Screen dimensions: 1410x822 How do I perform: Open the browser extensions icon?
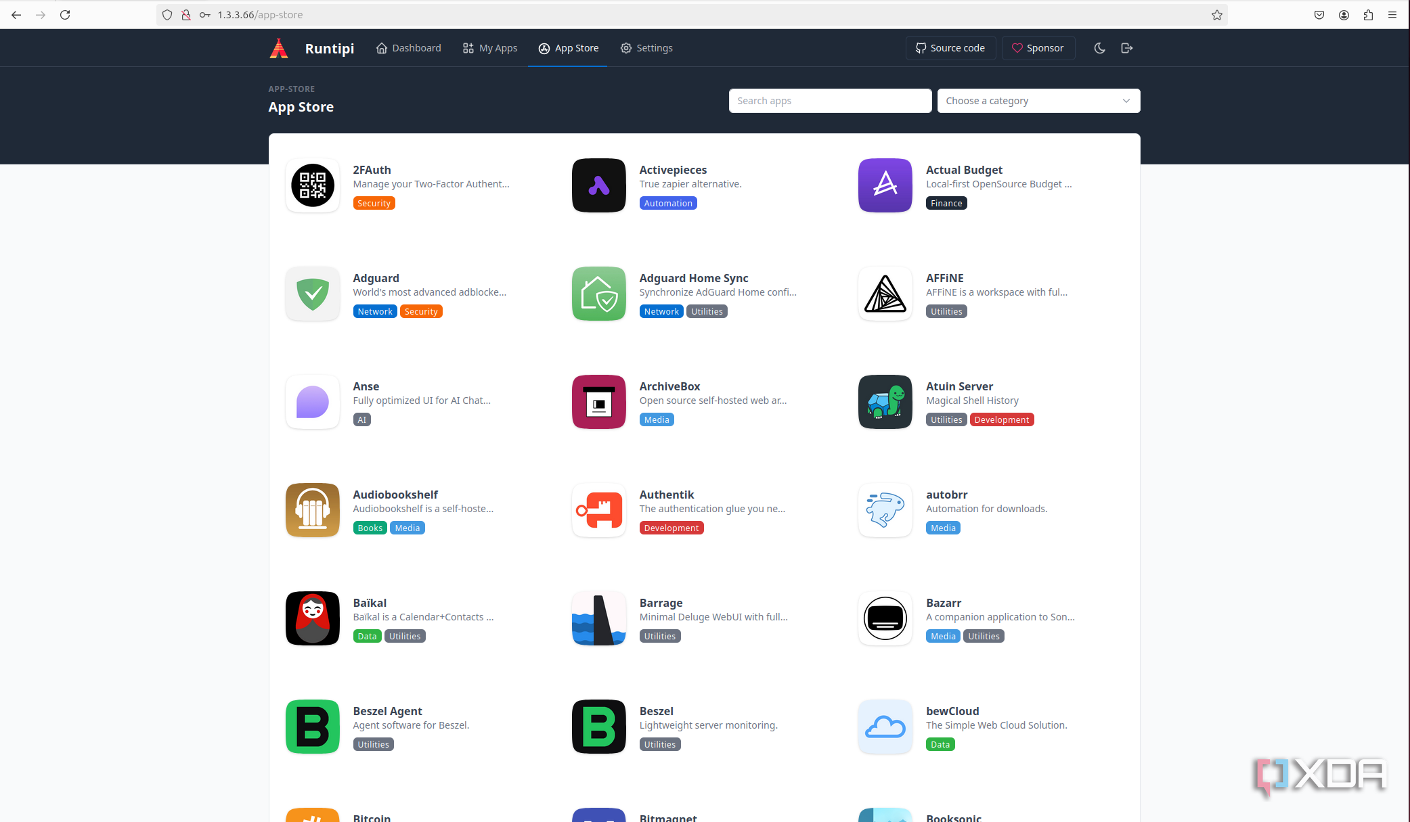[x=1368, y=15]
